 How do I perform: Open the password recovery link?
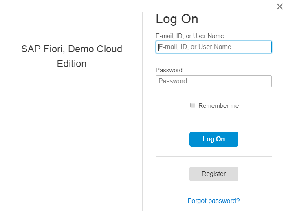tap(213, 201)
